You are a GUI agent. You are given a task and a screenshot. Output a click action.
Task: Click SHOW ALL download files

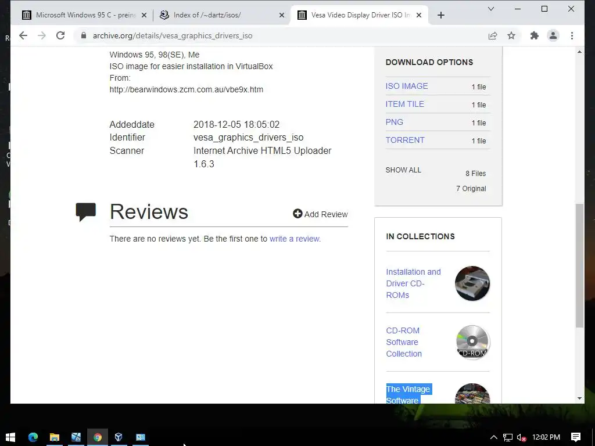[403, 170]
